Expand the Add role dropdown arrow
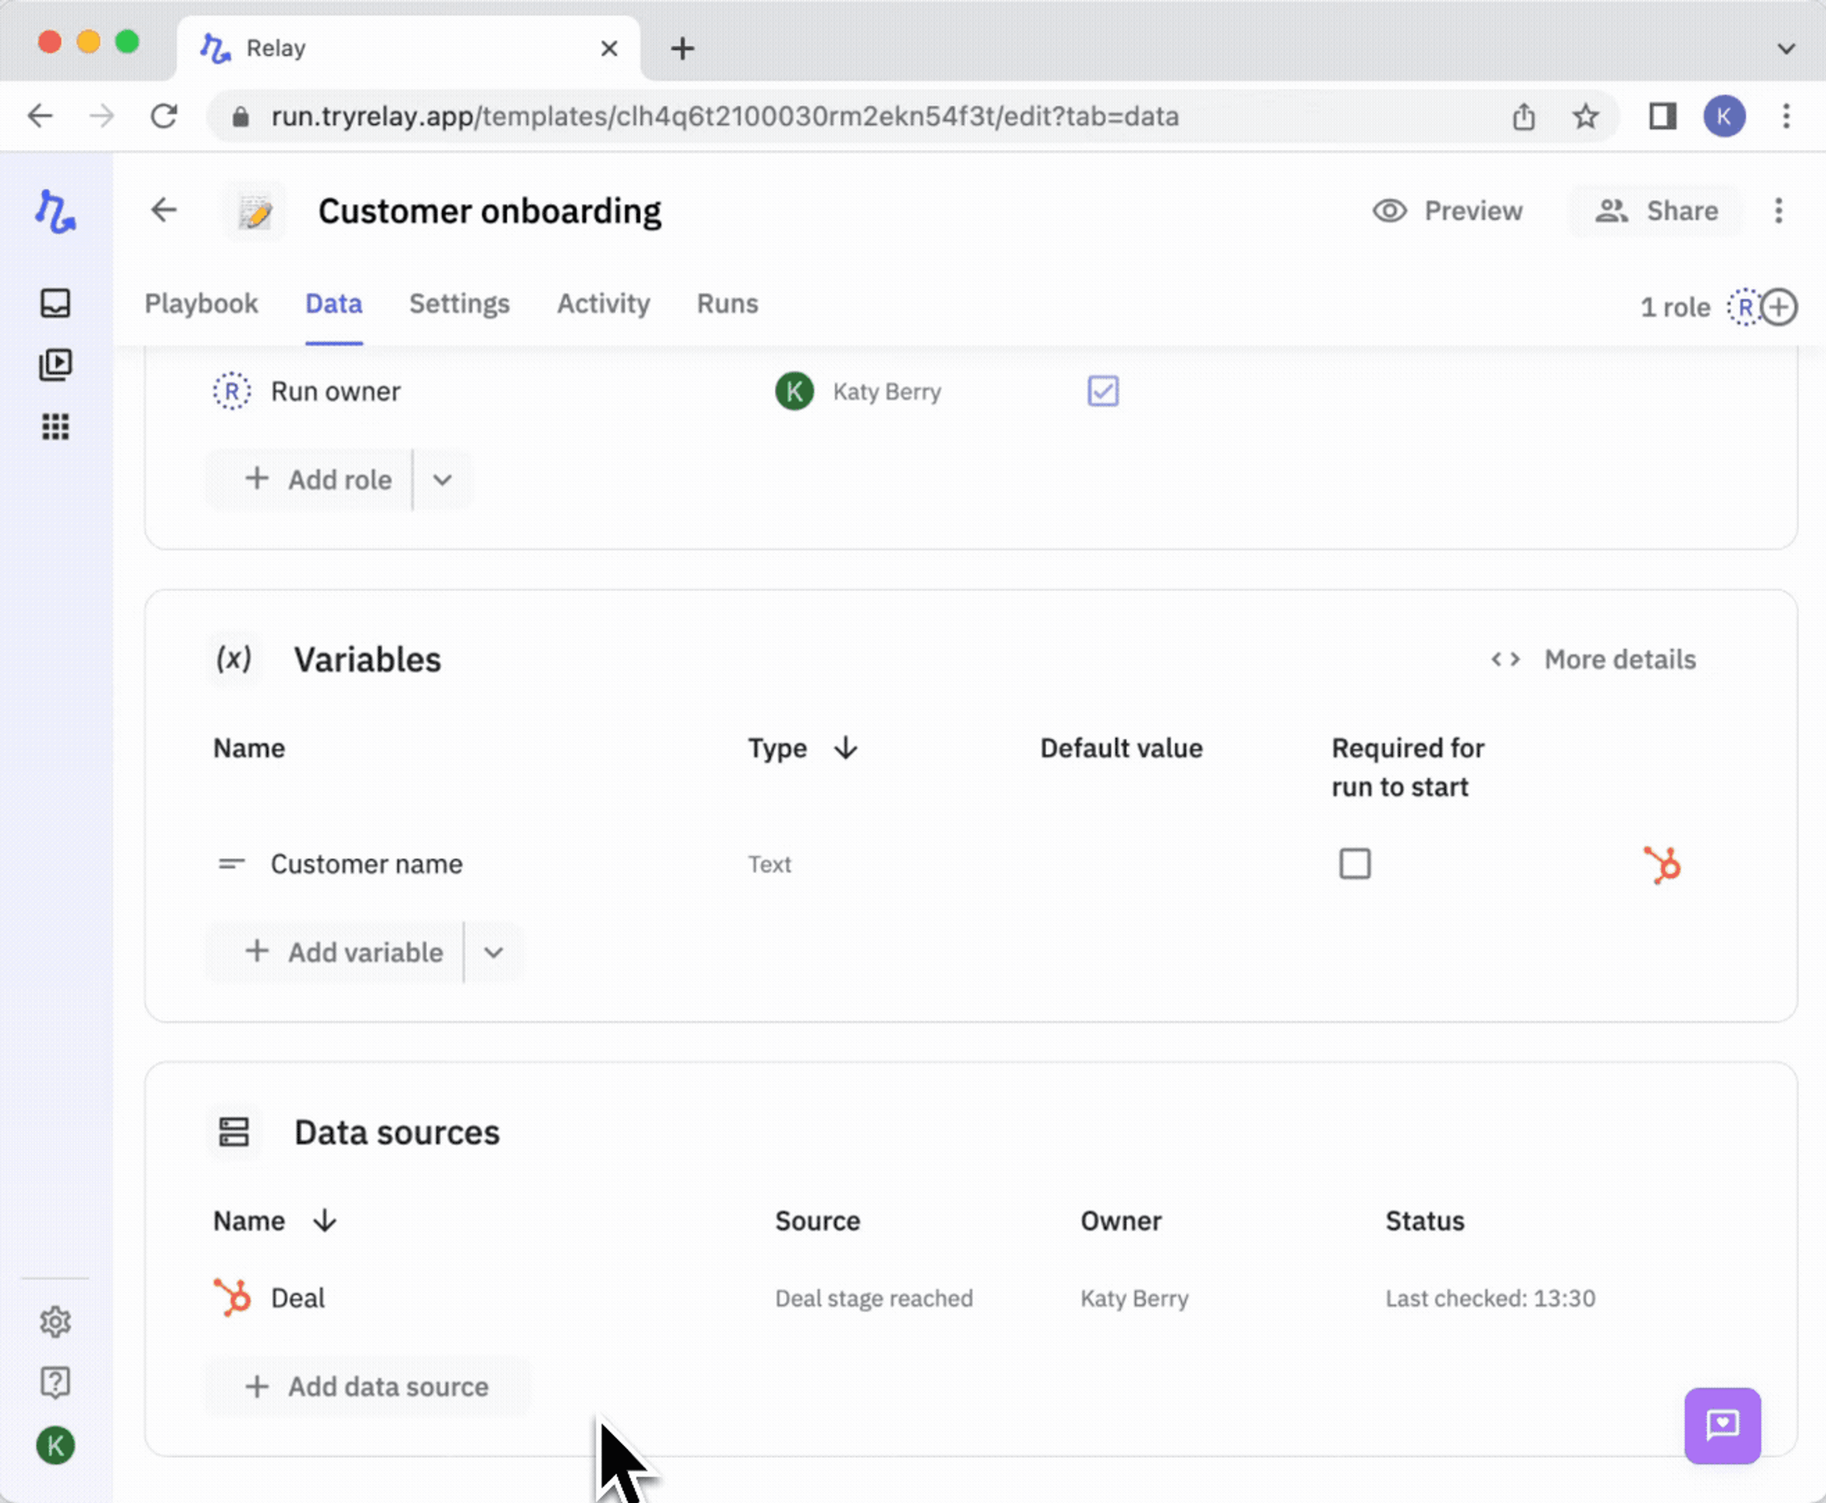 (x=442, y=479)
